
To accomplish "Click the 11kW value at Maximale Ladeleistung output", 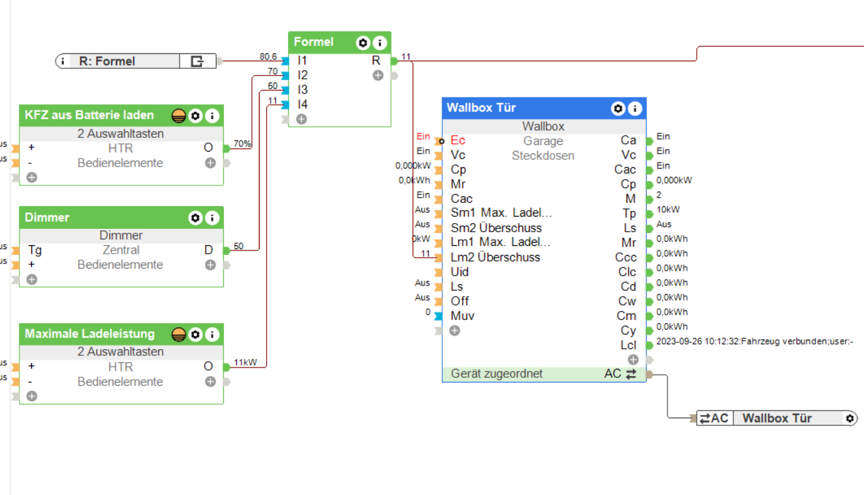I will 245,362.
